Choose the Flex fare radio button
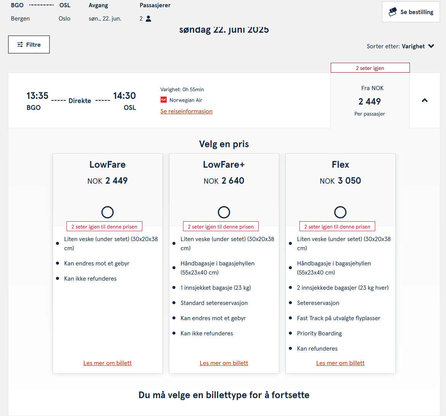The height and width of the screenshot is (416, 446). point(340,212)
